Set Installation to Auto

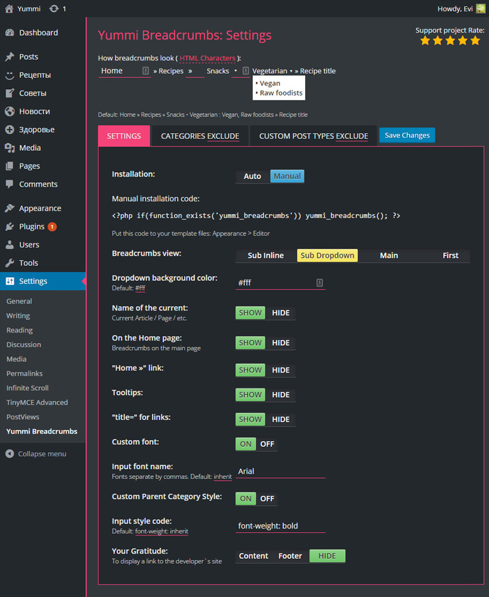[x=252, y=177]
